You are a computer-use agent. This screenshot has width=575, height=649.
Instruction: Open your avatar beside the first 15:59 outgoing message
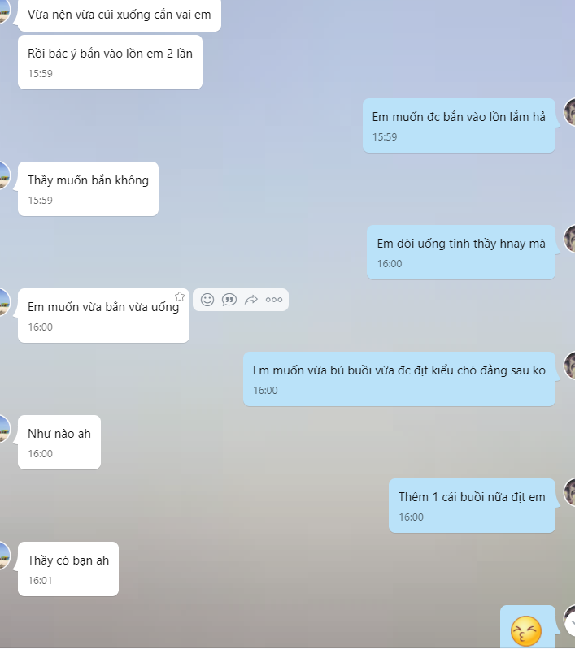point(569,112)
